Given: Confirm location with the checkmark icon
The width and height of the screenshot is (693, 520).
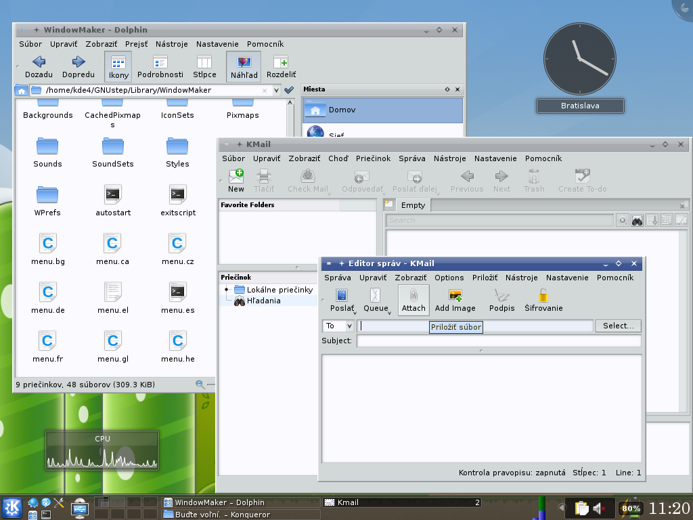Looking at the screenshot, I should tap(289, 90).
